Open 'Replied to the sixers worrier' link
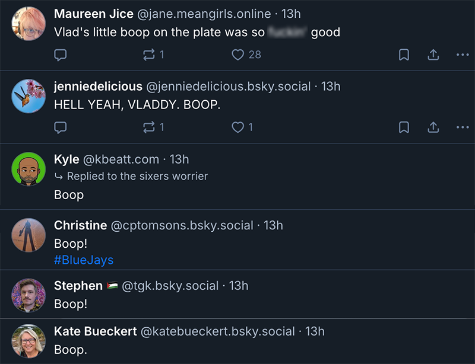475x364 pixels. (137, 176)
